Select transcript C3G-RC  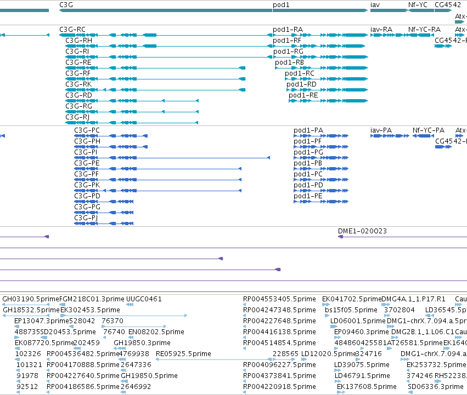(72, 30)
